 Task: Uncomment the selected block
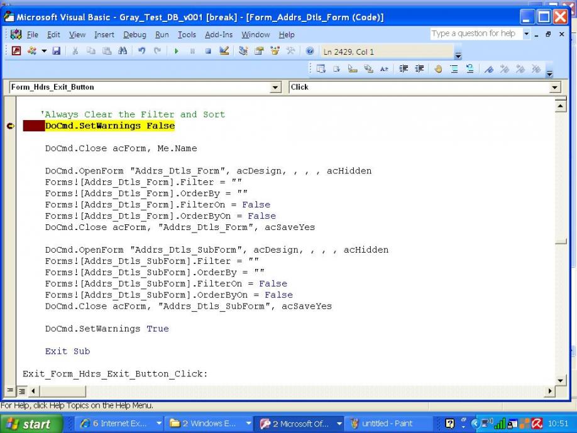[x=470, y=69]
